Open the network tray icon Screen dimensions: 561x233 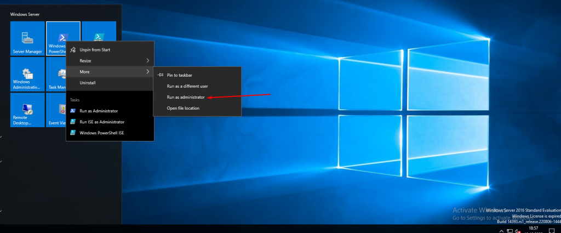pos(510,231)
